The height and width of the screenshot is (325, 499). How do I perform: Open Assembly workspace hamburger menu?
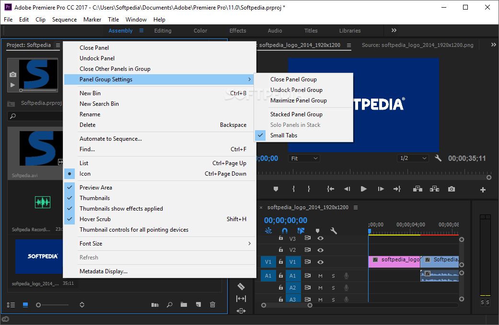(x=141, y=31)
